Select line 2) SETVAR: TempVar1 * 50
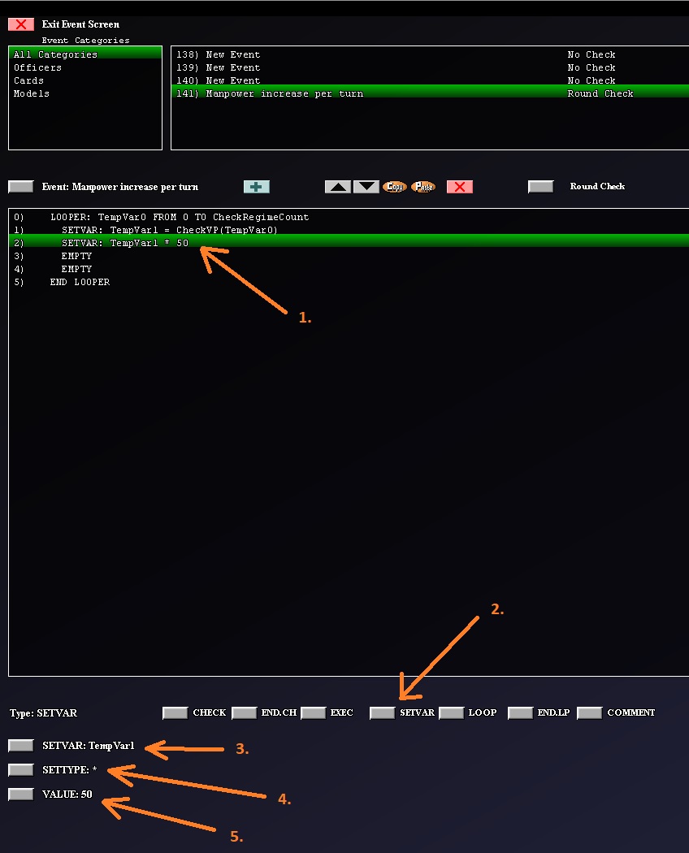The image size is (689, 853). pos(349,243)
